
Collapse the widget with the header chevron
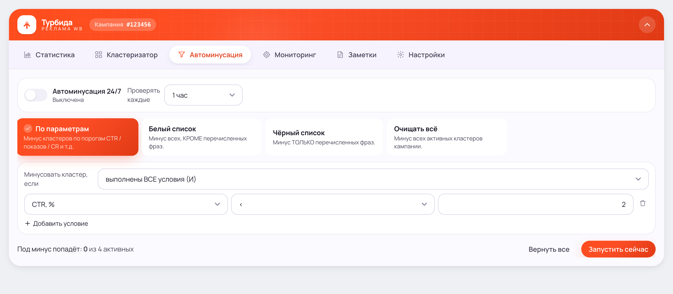point(647,25)
